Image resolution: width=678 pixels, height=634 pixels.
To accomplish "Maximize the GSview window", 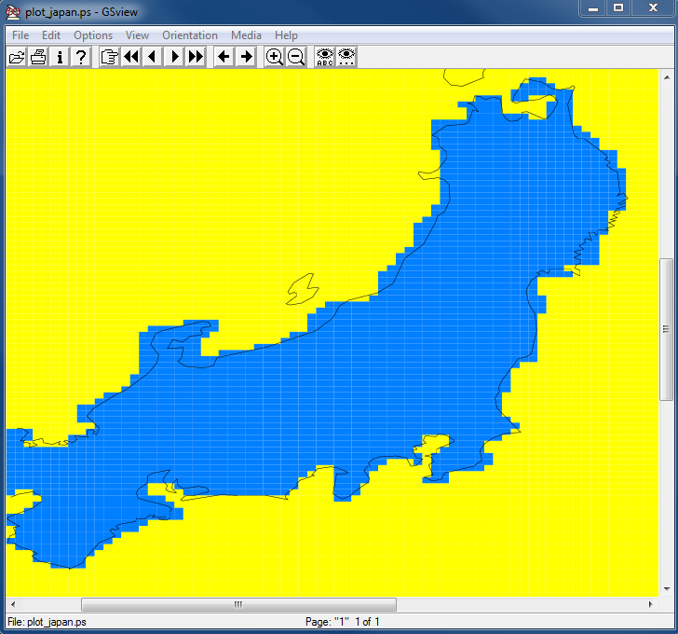I will (x=618, y=7).
